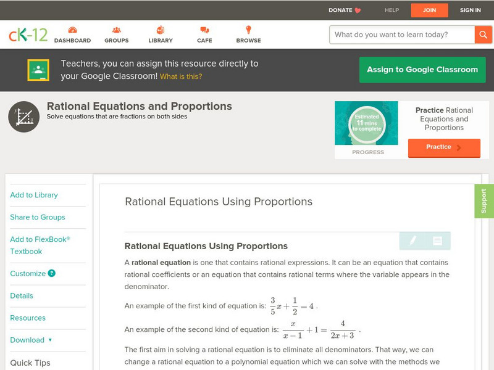This screenshot has width=494, height=370.
Task: Click the HELP menu item
Action: [390, 10]
